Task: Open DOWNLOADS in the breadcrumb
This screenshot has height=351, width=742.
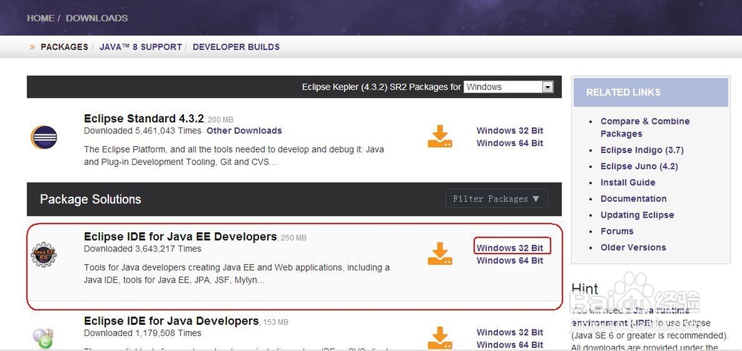Action: pos(96,18)
